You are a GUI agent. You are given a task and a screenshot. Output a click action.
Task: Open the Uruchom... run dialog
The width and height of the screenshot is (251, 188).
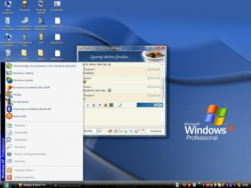coord(44,161)
